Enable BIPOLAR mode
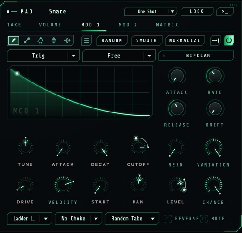This screenshot has height=233, width=242. click(x=196, y=56)
